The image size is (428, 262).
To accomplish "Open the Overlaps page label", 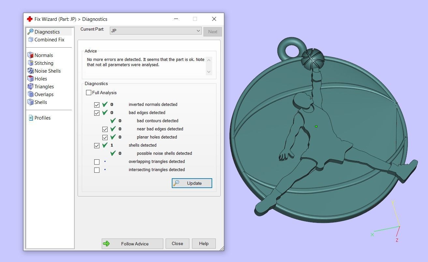I will (x=44, y=94).
